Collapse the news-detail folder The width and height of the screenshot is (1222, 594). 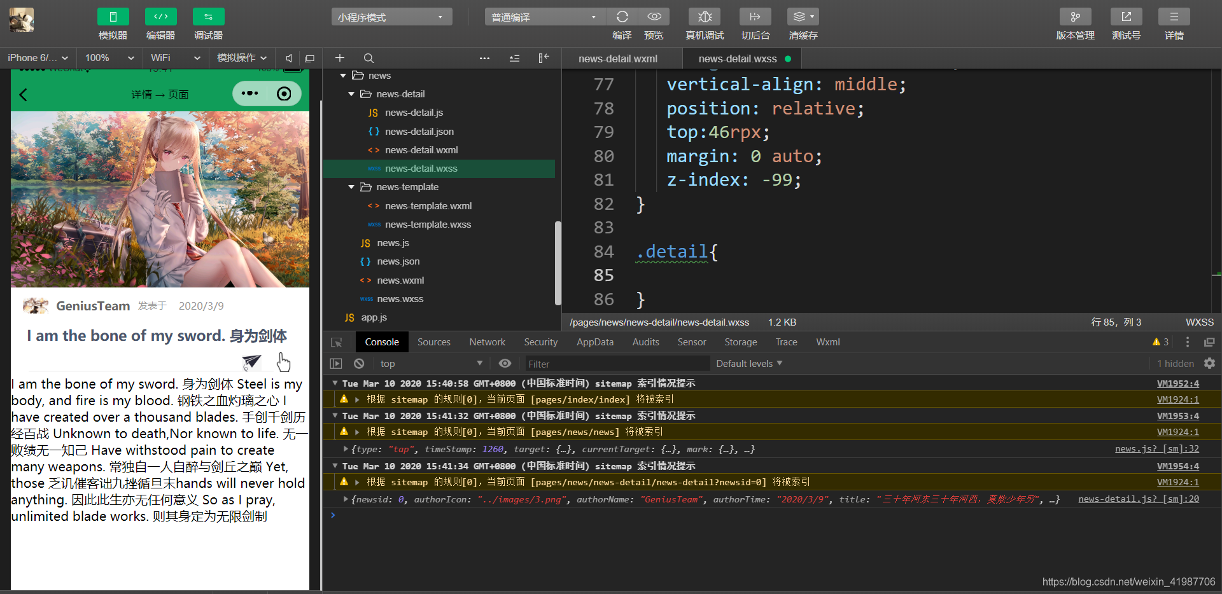[351, 94]
